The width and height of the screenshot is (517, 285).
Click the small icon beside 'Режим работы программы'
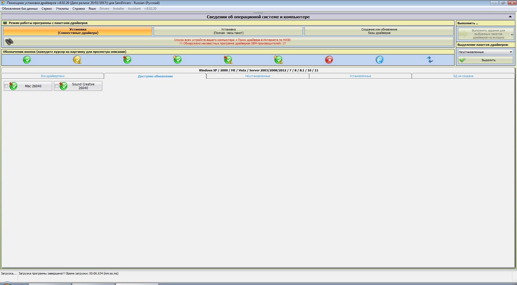click(5, 23)
